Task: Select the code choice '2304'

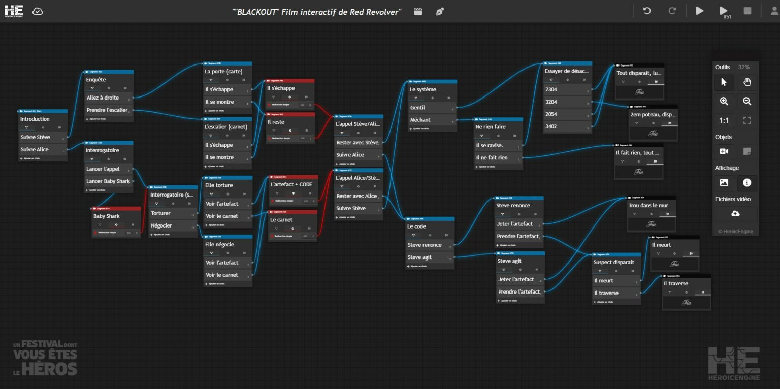Action: [x=567, y=89]
